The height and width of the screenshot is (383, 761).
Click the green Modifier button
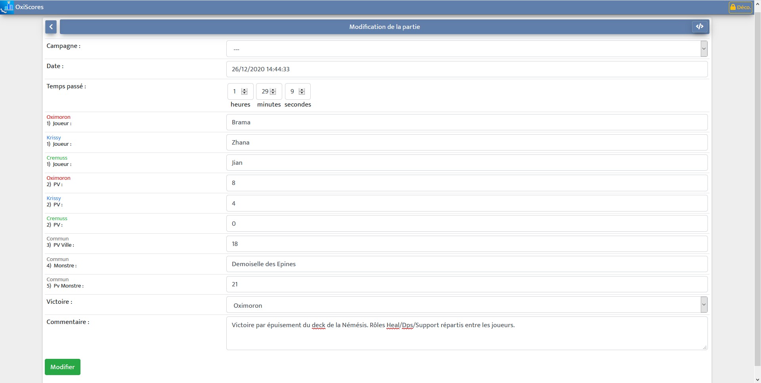pos(63,367)
